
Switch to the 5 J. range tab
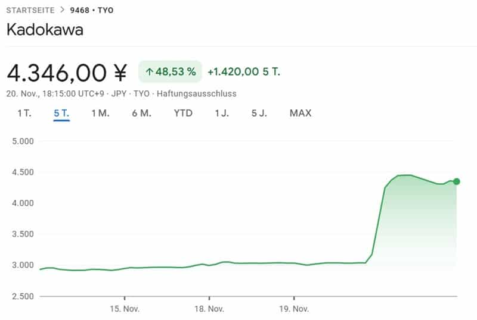259,113
